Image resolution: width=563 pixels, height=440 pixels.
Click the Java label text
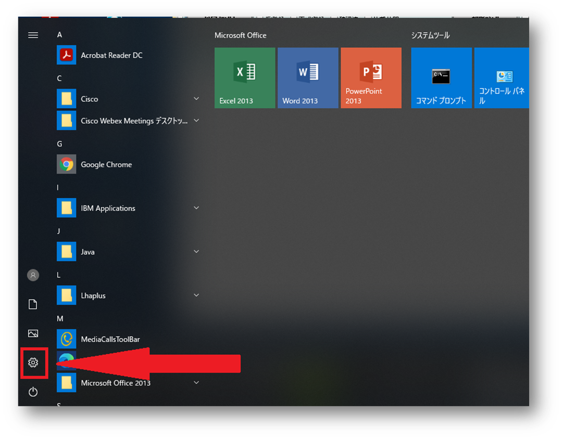coord(87,252)
